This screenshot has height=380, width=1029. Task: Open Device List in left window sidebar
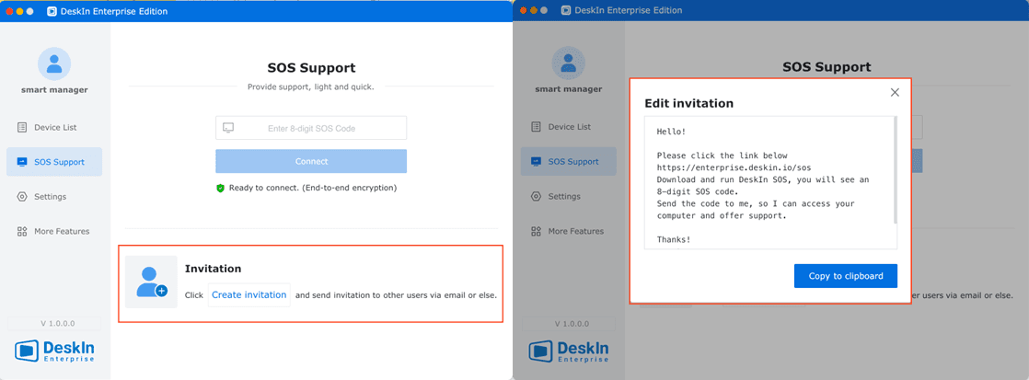tap(54, 127)
